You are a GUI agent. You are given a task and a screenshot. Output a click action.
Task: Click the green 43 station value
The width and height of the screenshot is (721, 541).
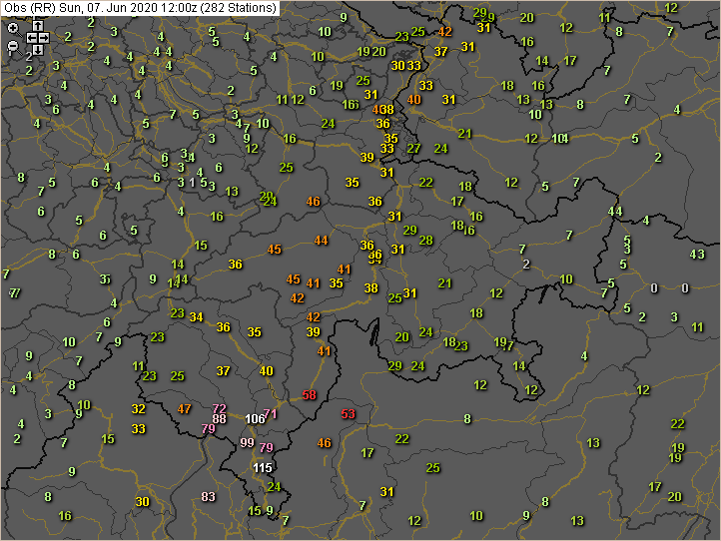tap(697, 255)
